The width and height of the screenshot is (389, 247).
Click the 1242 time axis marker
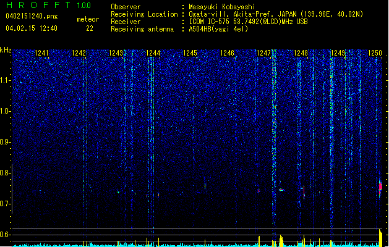click(x=79, y=53)
